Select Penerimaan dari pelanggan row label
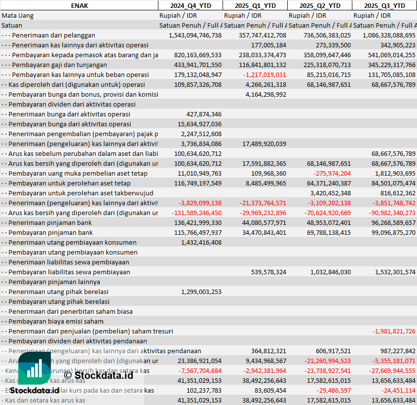This screenshot has width=417, height=405. tap(53, 36)
